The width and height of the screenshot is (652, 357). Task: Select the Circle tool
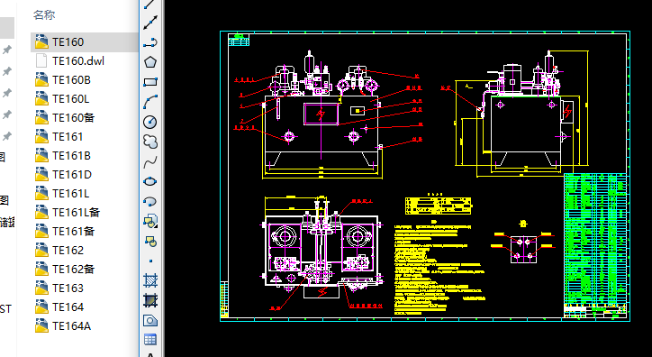pyautogui.click(x=150, y=122)
